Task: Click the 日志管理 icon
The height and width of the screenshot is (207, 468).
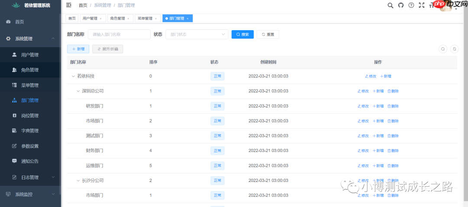Action: [14, 177]
